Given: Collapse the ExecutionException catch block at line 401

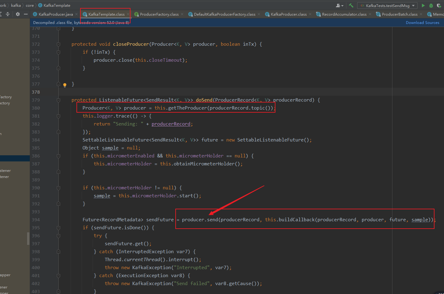Looking at the screenshot, I should point(58,276).
